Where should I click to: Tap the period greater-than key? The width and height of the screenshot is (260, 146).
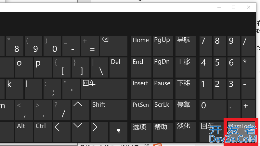[x=43, y=110]
